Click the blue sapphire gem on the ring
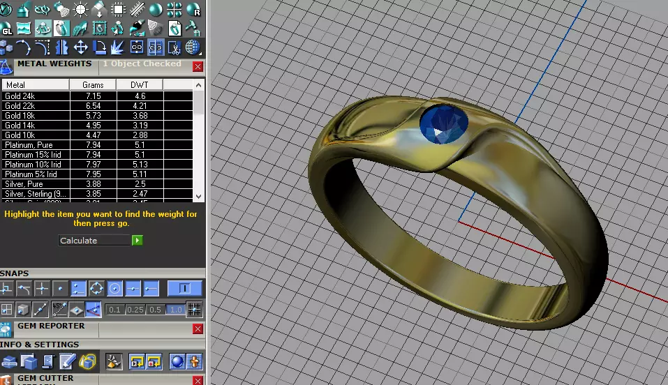668x385 pixels. [444, 124]
